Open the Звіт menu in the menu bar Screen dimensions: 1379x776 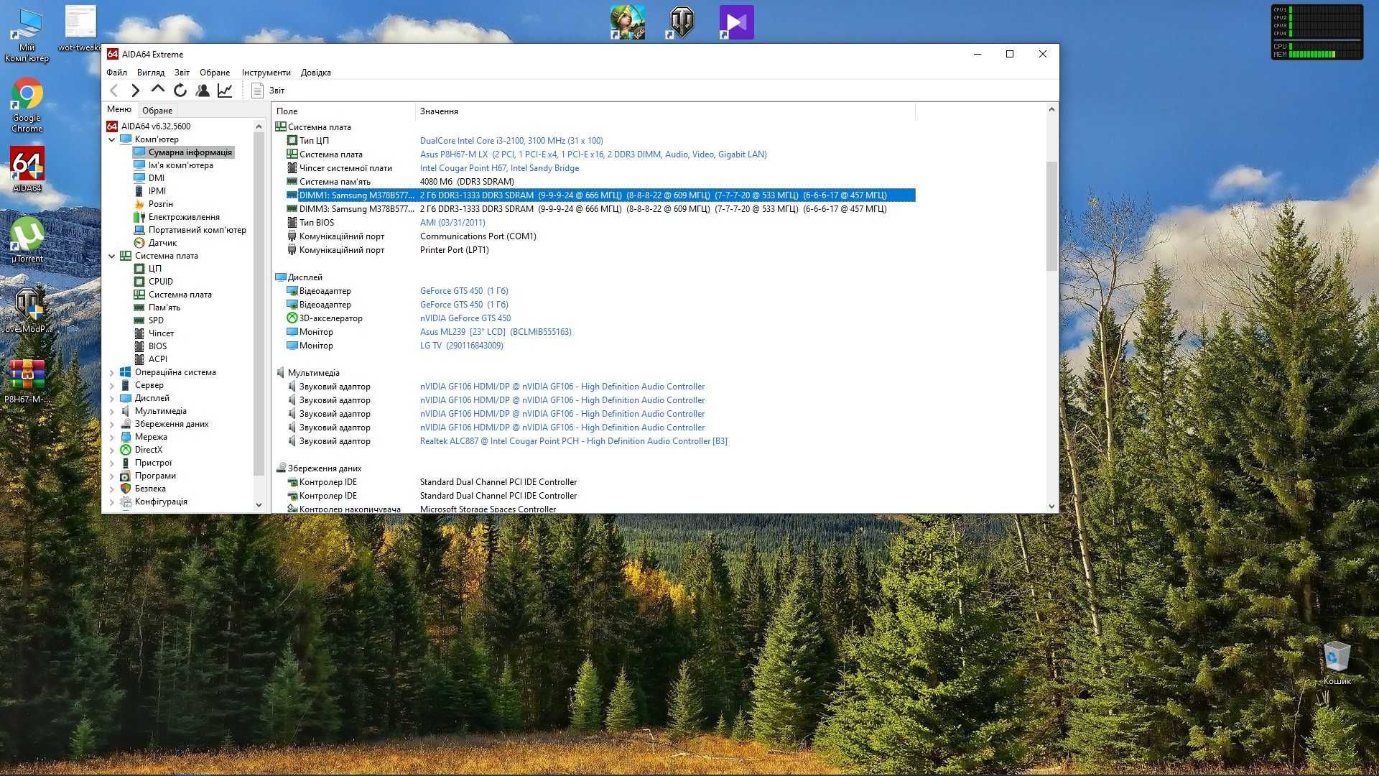182,73
